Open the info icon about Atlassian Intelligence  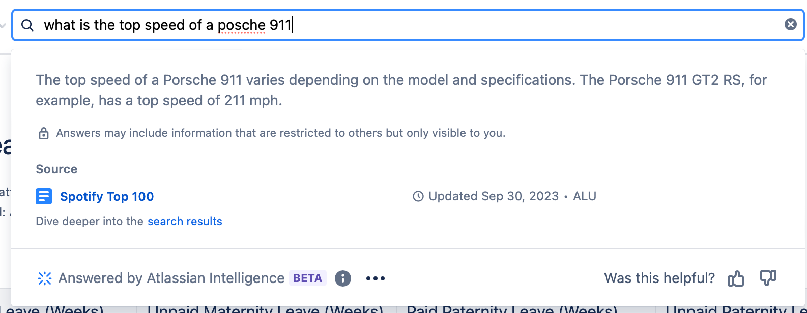[343, 278]
